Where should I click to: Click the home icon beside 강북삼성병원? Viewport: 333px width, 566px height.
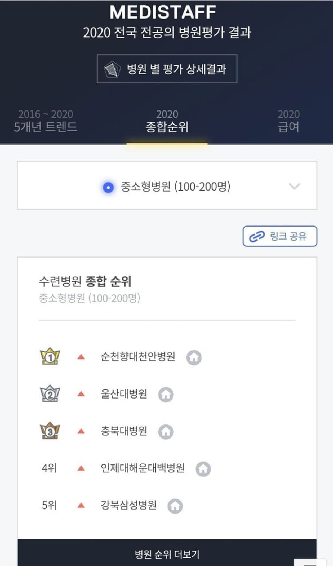coord(175,506)
